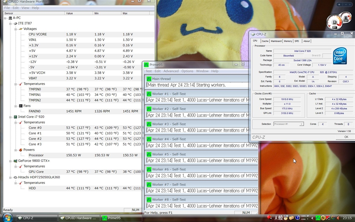Screen dimensions: 355x222
Task: Switch to Cache tab in CPU-Z
Action: [265, 41]
